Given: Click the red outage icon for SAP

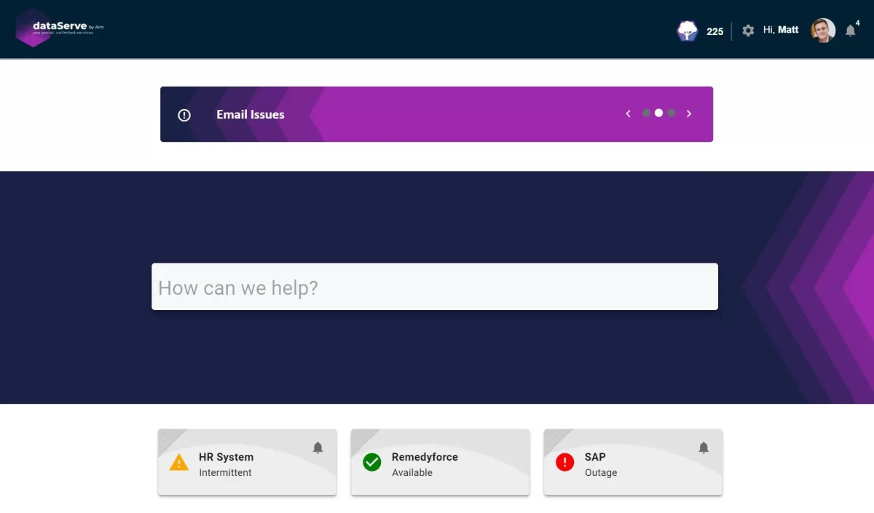Looking at the screenshot, I should pyautogui.click(x=565, y=462).
